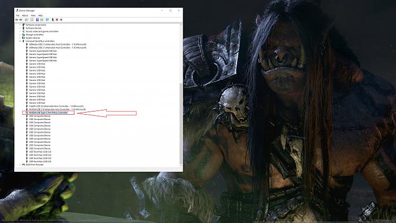Expand the System devices node
This screenshot has height=223, width=396.
20,38
